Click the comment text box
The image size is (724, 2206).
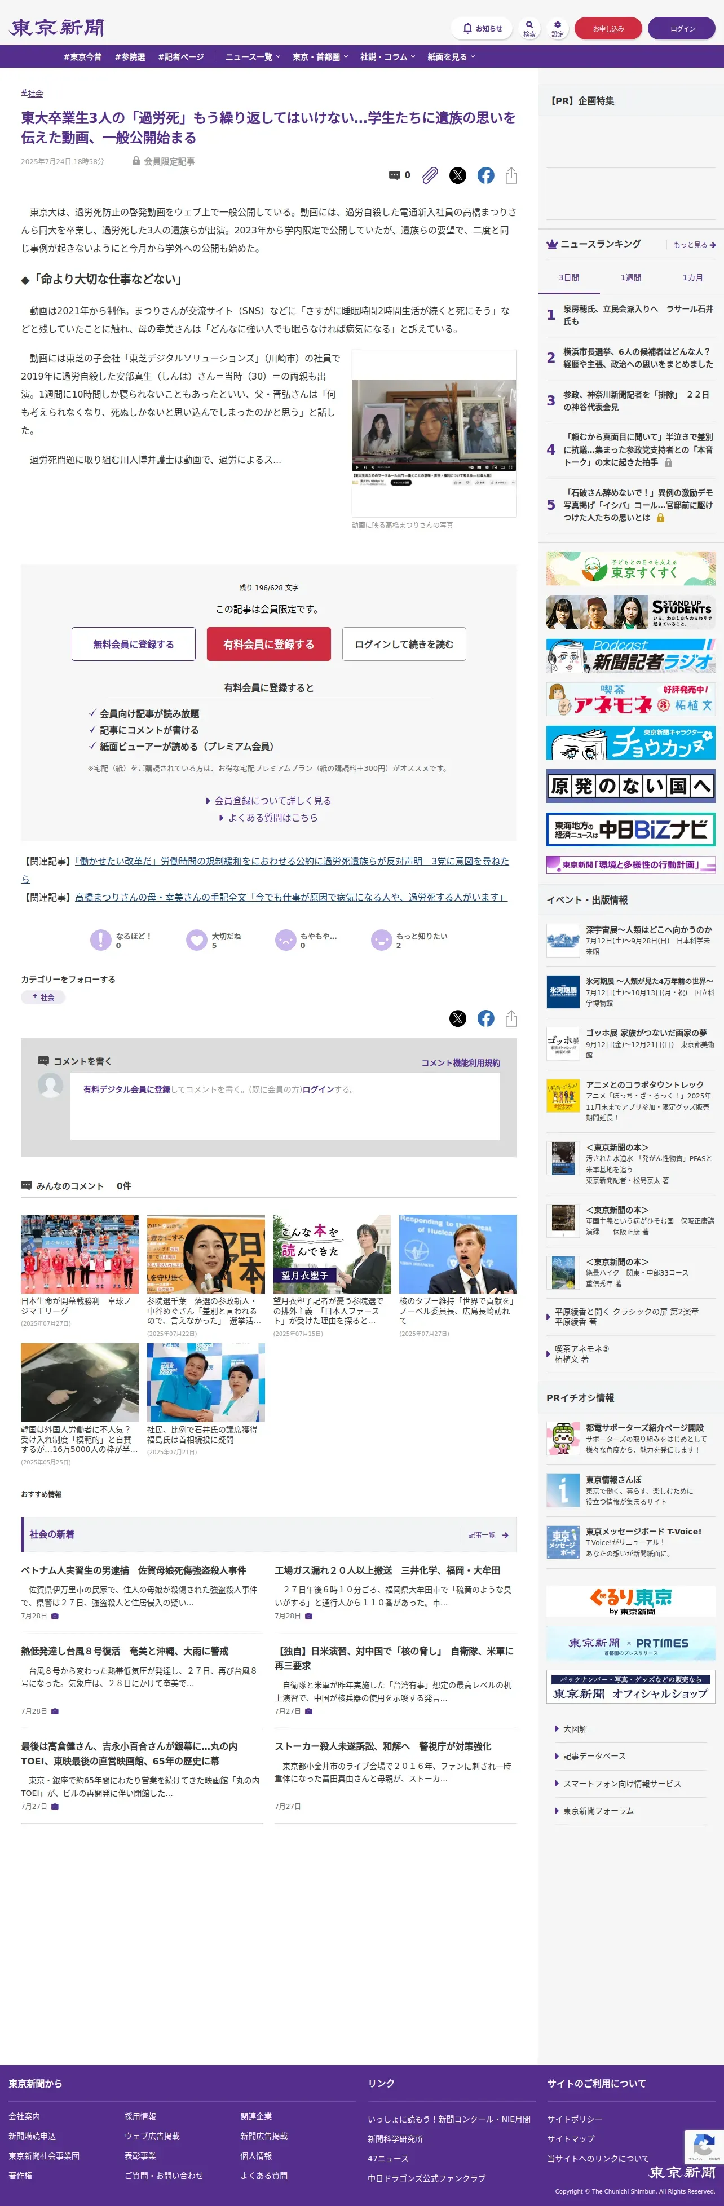point(284,1106)
